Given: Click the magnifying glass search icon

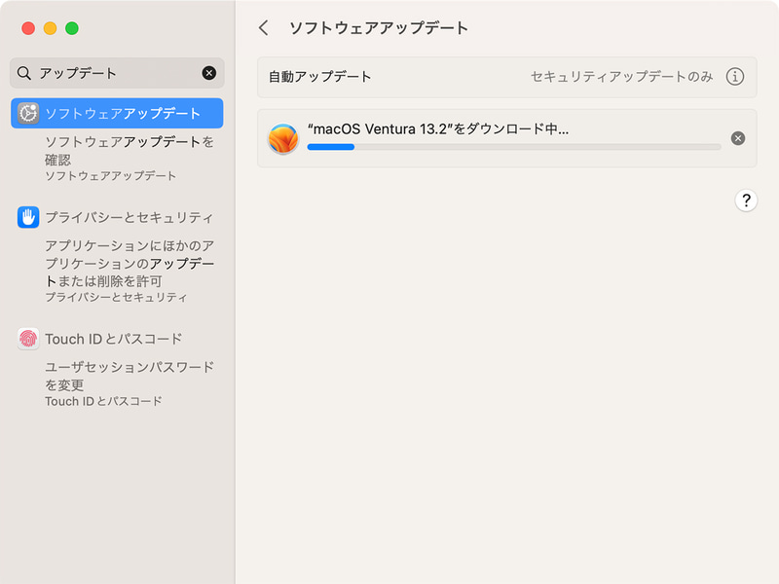Looking at the screenshot, I should tap(23, 73).
